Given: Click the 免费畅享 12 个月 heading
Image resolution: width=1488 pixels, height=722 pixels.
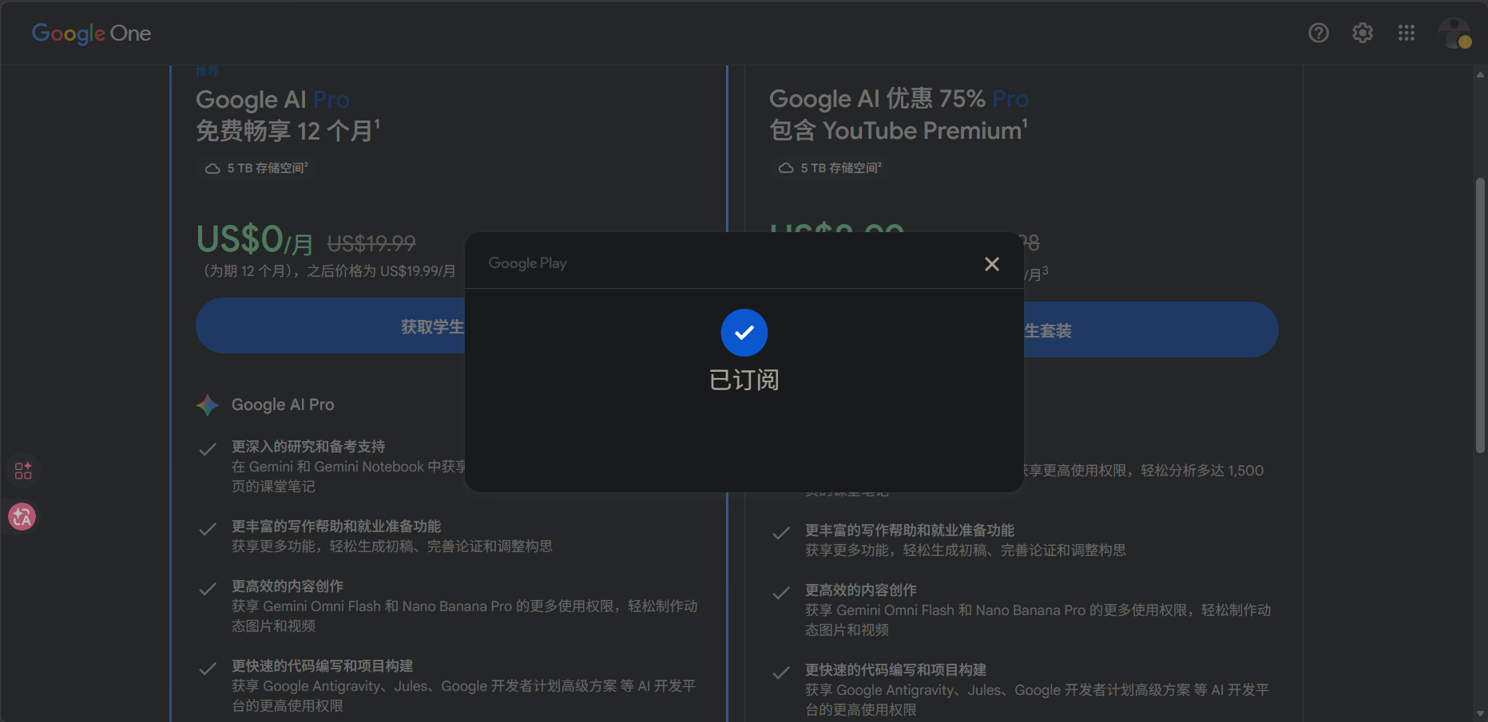Looking at the screenshot, I should pyautogui.click(x=288, y=130).
